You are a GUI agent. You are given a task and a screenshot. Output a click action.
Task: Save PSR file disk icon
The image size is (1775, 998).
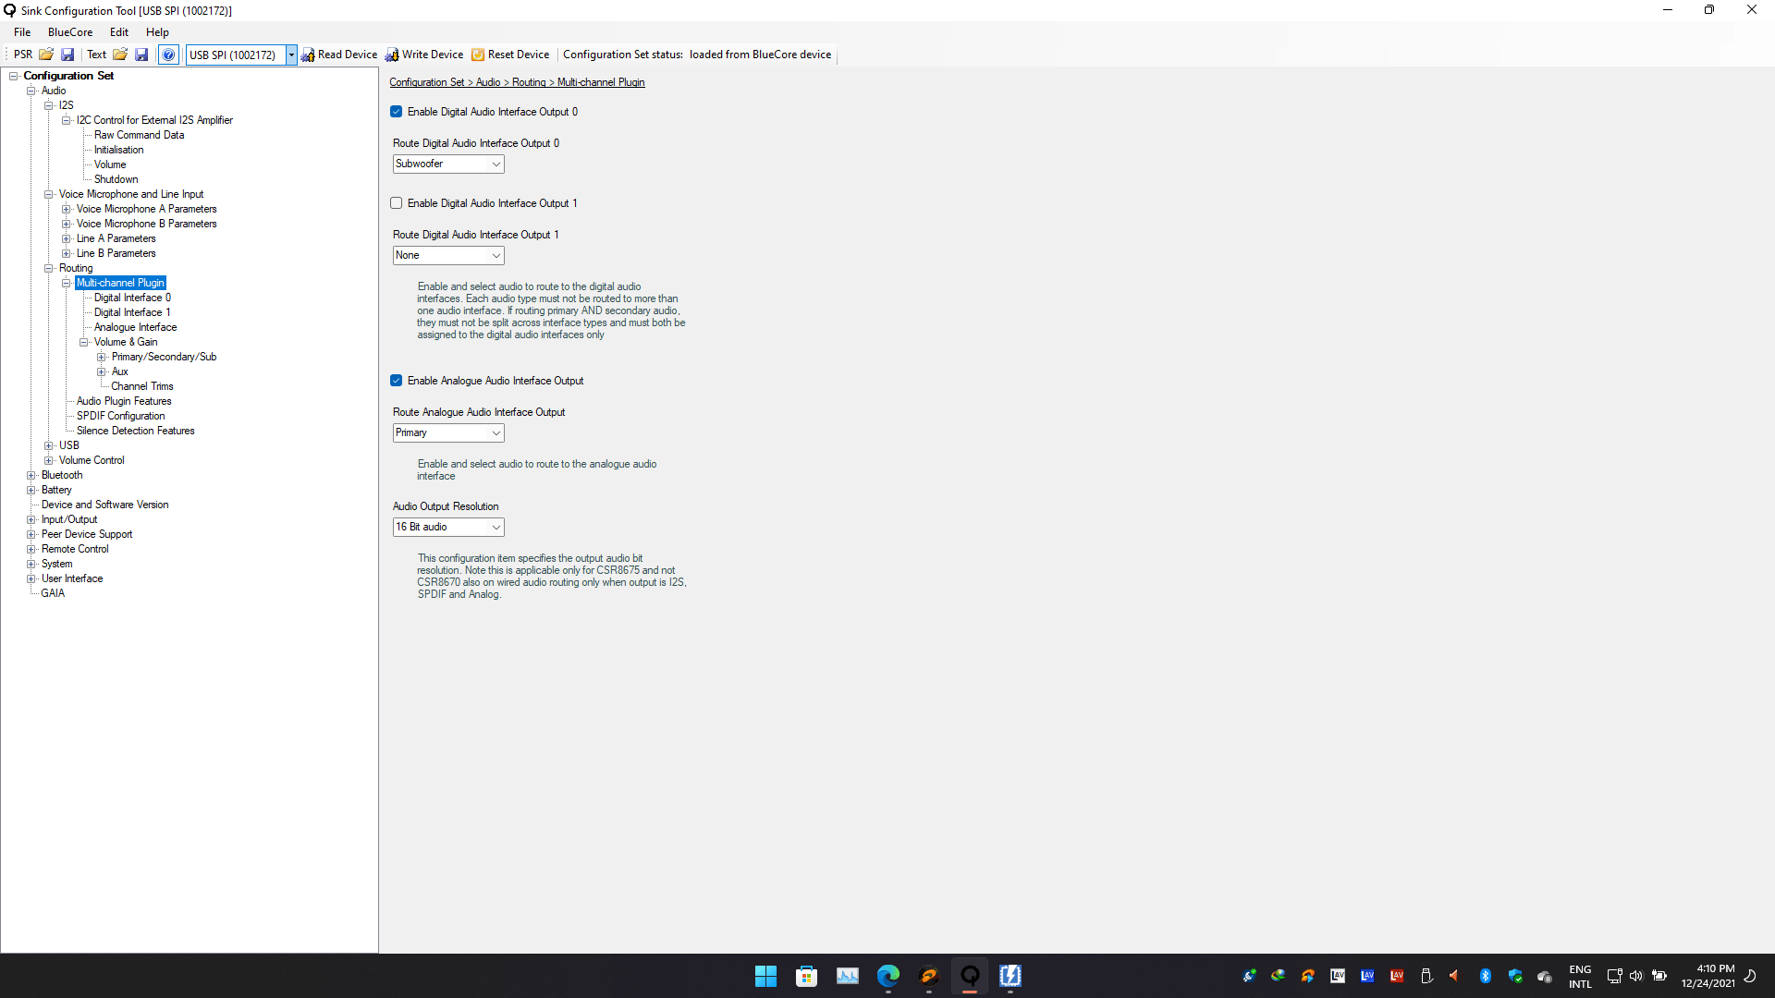click(67, 55)
